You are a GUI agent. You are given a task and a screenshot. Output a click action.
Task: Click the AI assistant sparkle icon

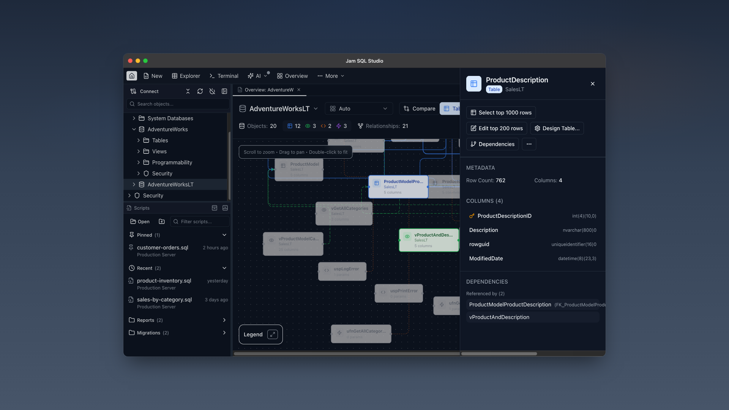(251, 76)
